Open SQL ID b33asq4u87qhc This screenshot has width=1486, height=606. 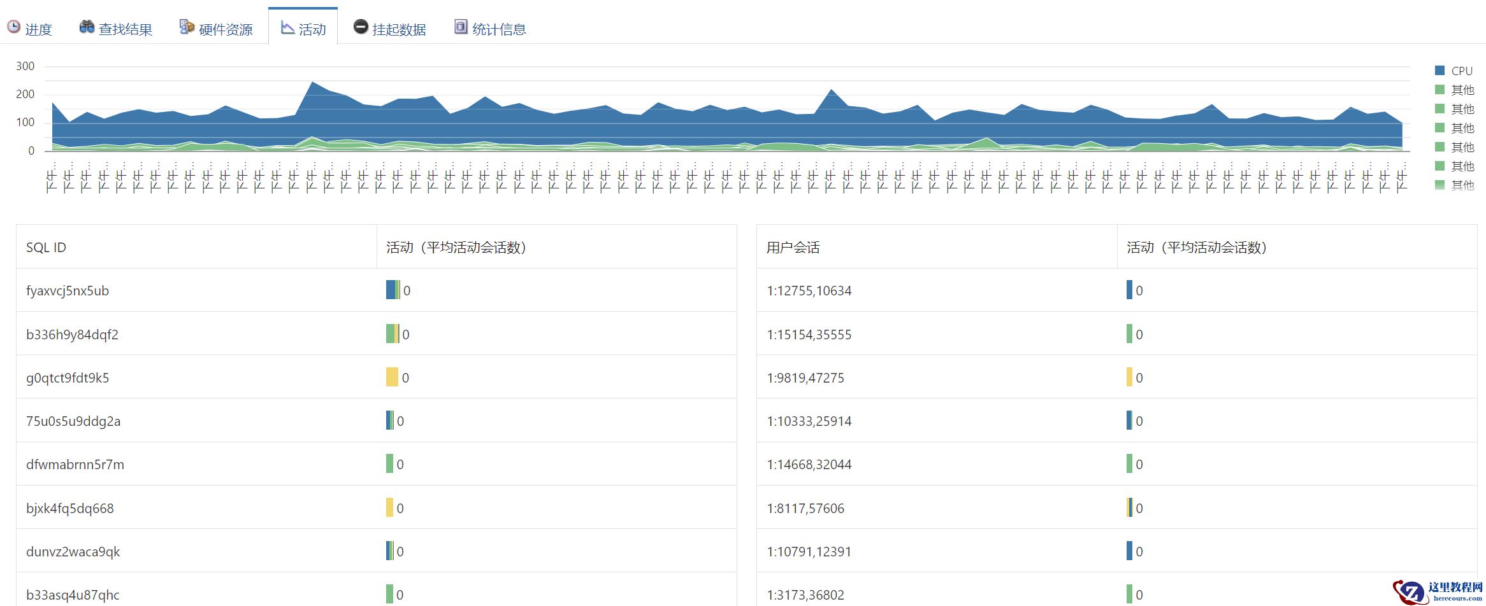pos(73,595)
